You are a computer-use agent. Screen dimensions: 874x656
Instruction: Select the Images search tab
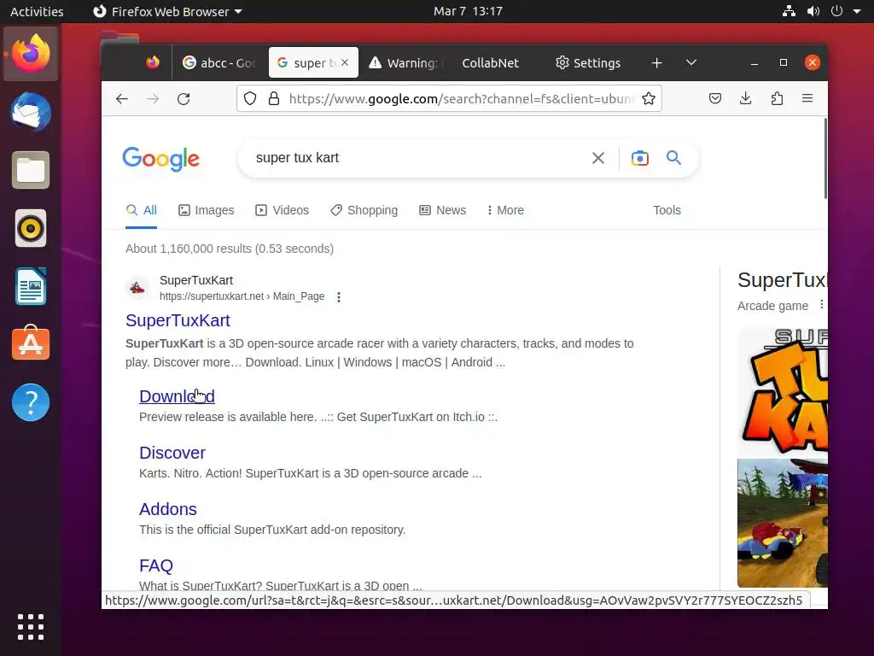207,210
